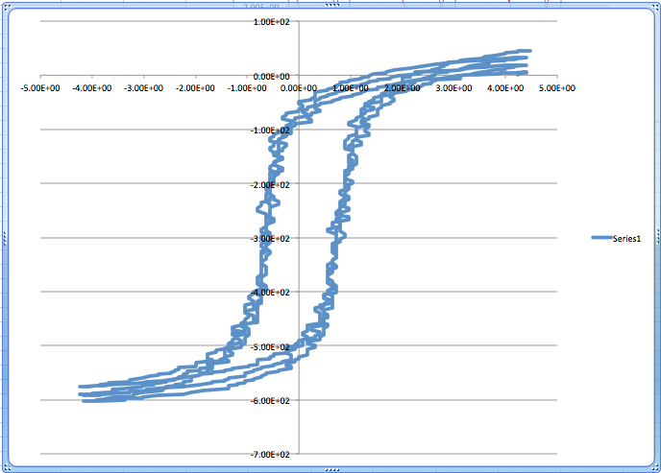This screenshot has height=473, width=661.
Task: Select the -7.00E+02 vertical axis label
Action: pyautogui.click(x=272, y=455)
